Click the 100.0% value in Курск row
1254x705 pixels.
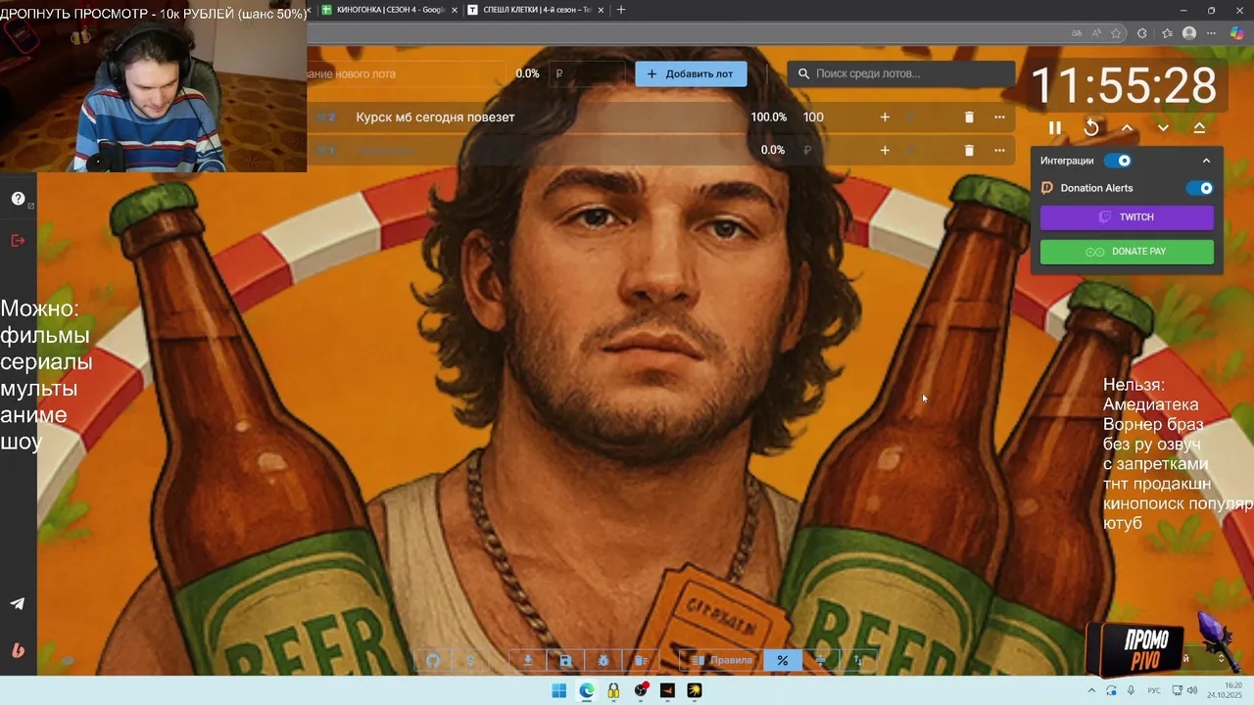pyautogui.click(x=769, y=117)
